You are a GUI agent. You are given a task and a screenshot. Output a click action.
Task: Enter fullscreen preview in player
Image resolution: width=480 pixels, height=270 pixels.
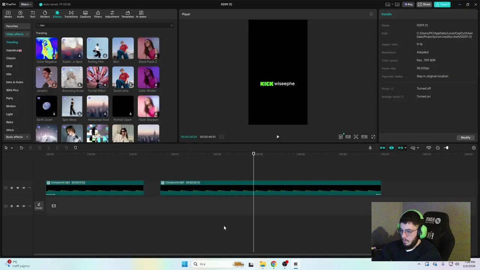373,137
